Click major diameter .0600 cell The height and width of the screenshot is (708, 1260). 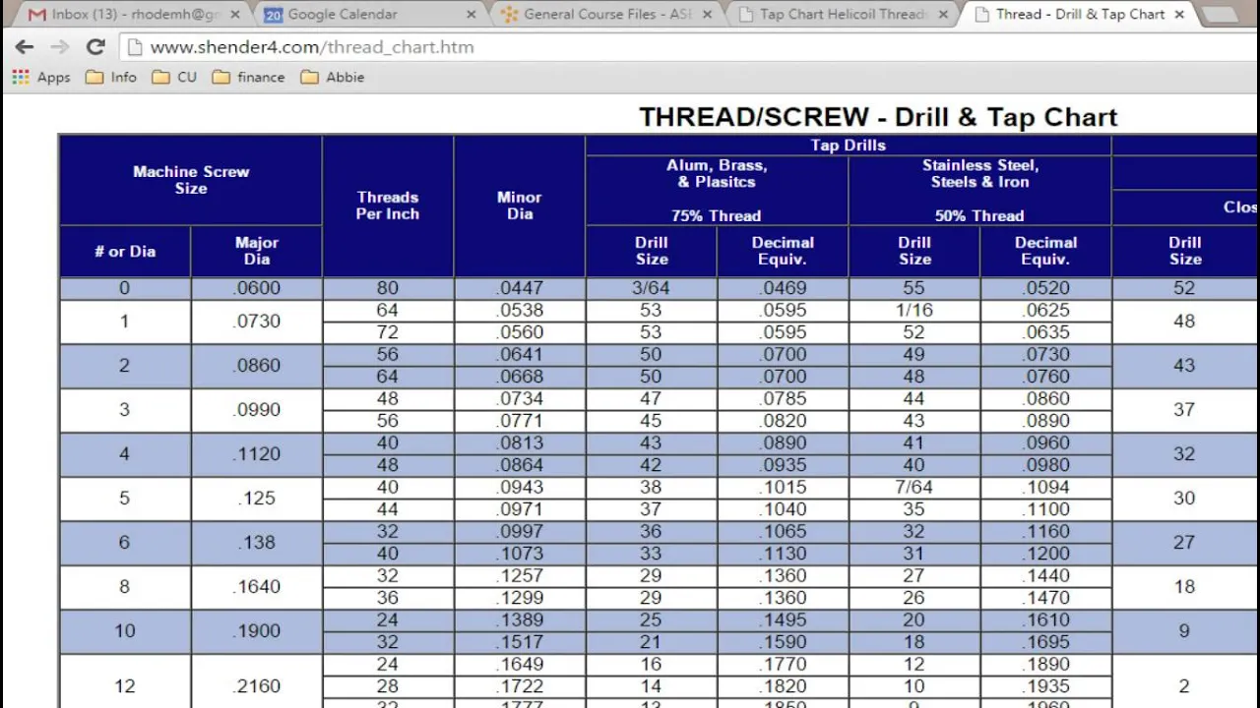coord(257,289)
